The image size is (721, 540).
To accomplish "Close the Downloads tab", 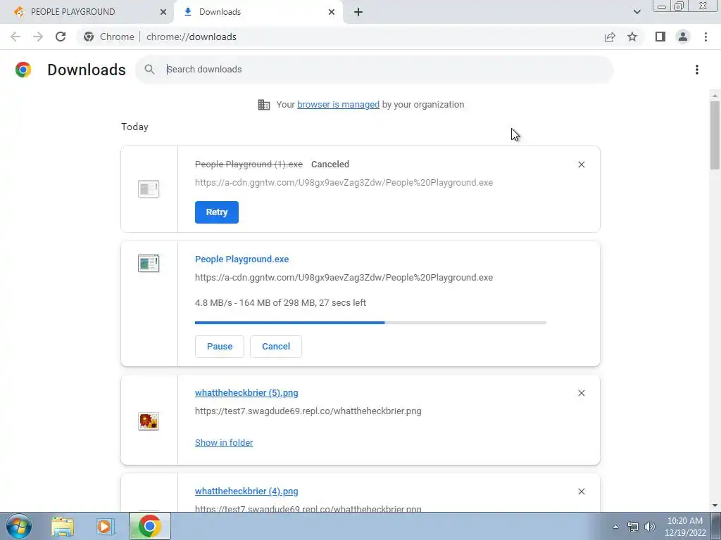I will point(332,12).
